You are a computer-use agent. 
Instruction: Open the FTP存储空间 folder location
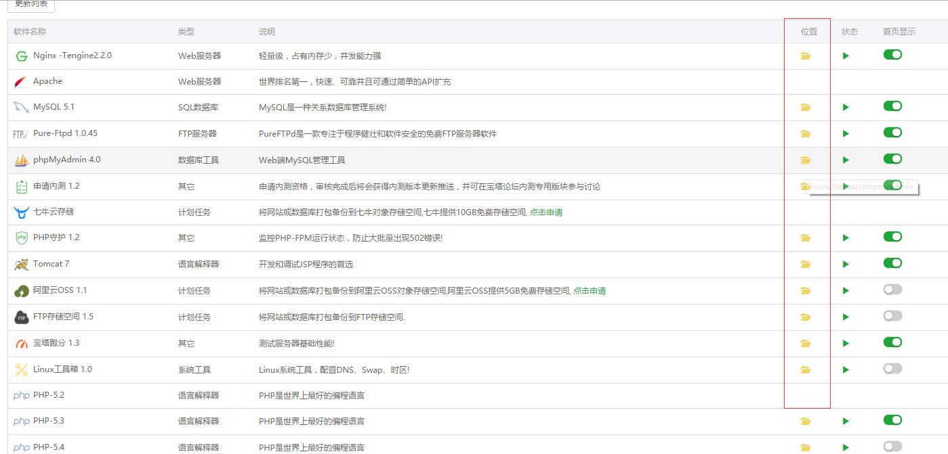[x=806, y=317]
